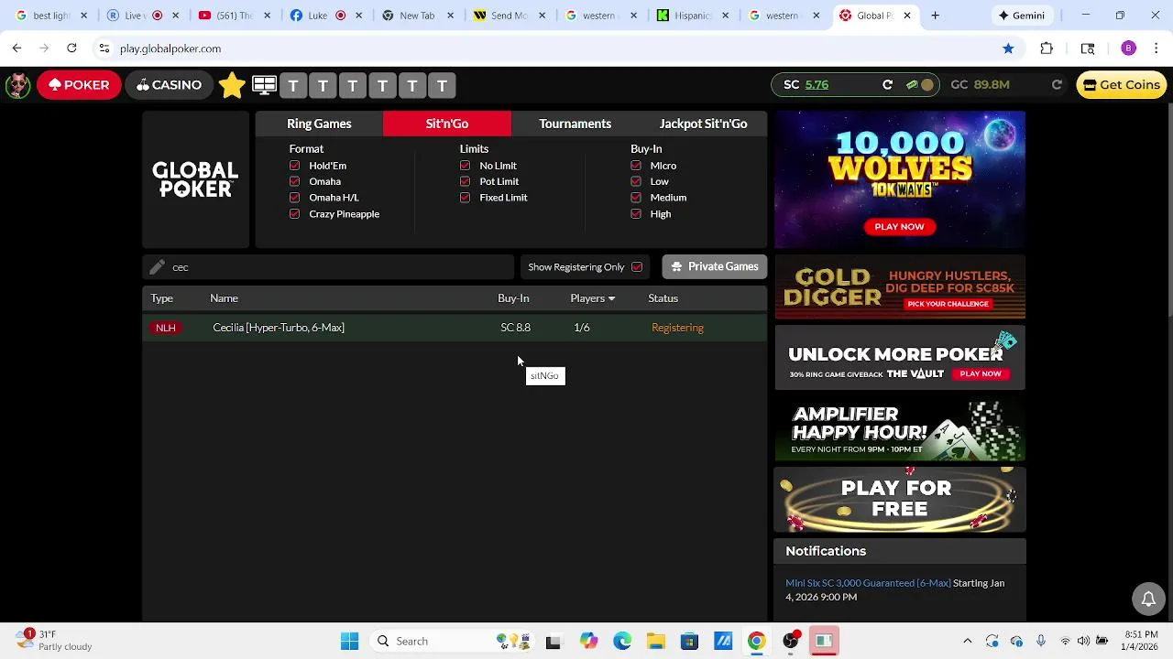Click the tournament search field containing cec
The height and width of the screenshot is (659, 1173).
[x=328, y=267]
